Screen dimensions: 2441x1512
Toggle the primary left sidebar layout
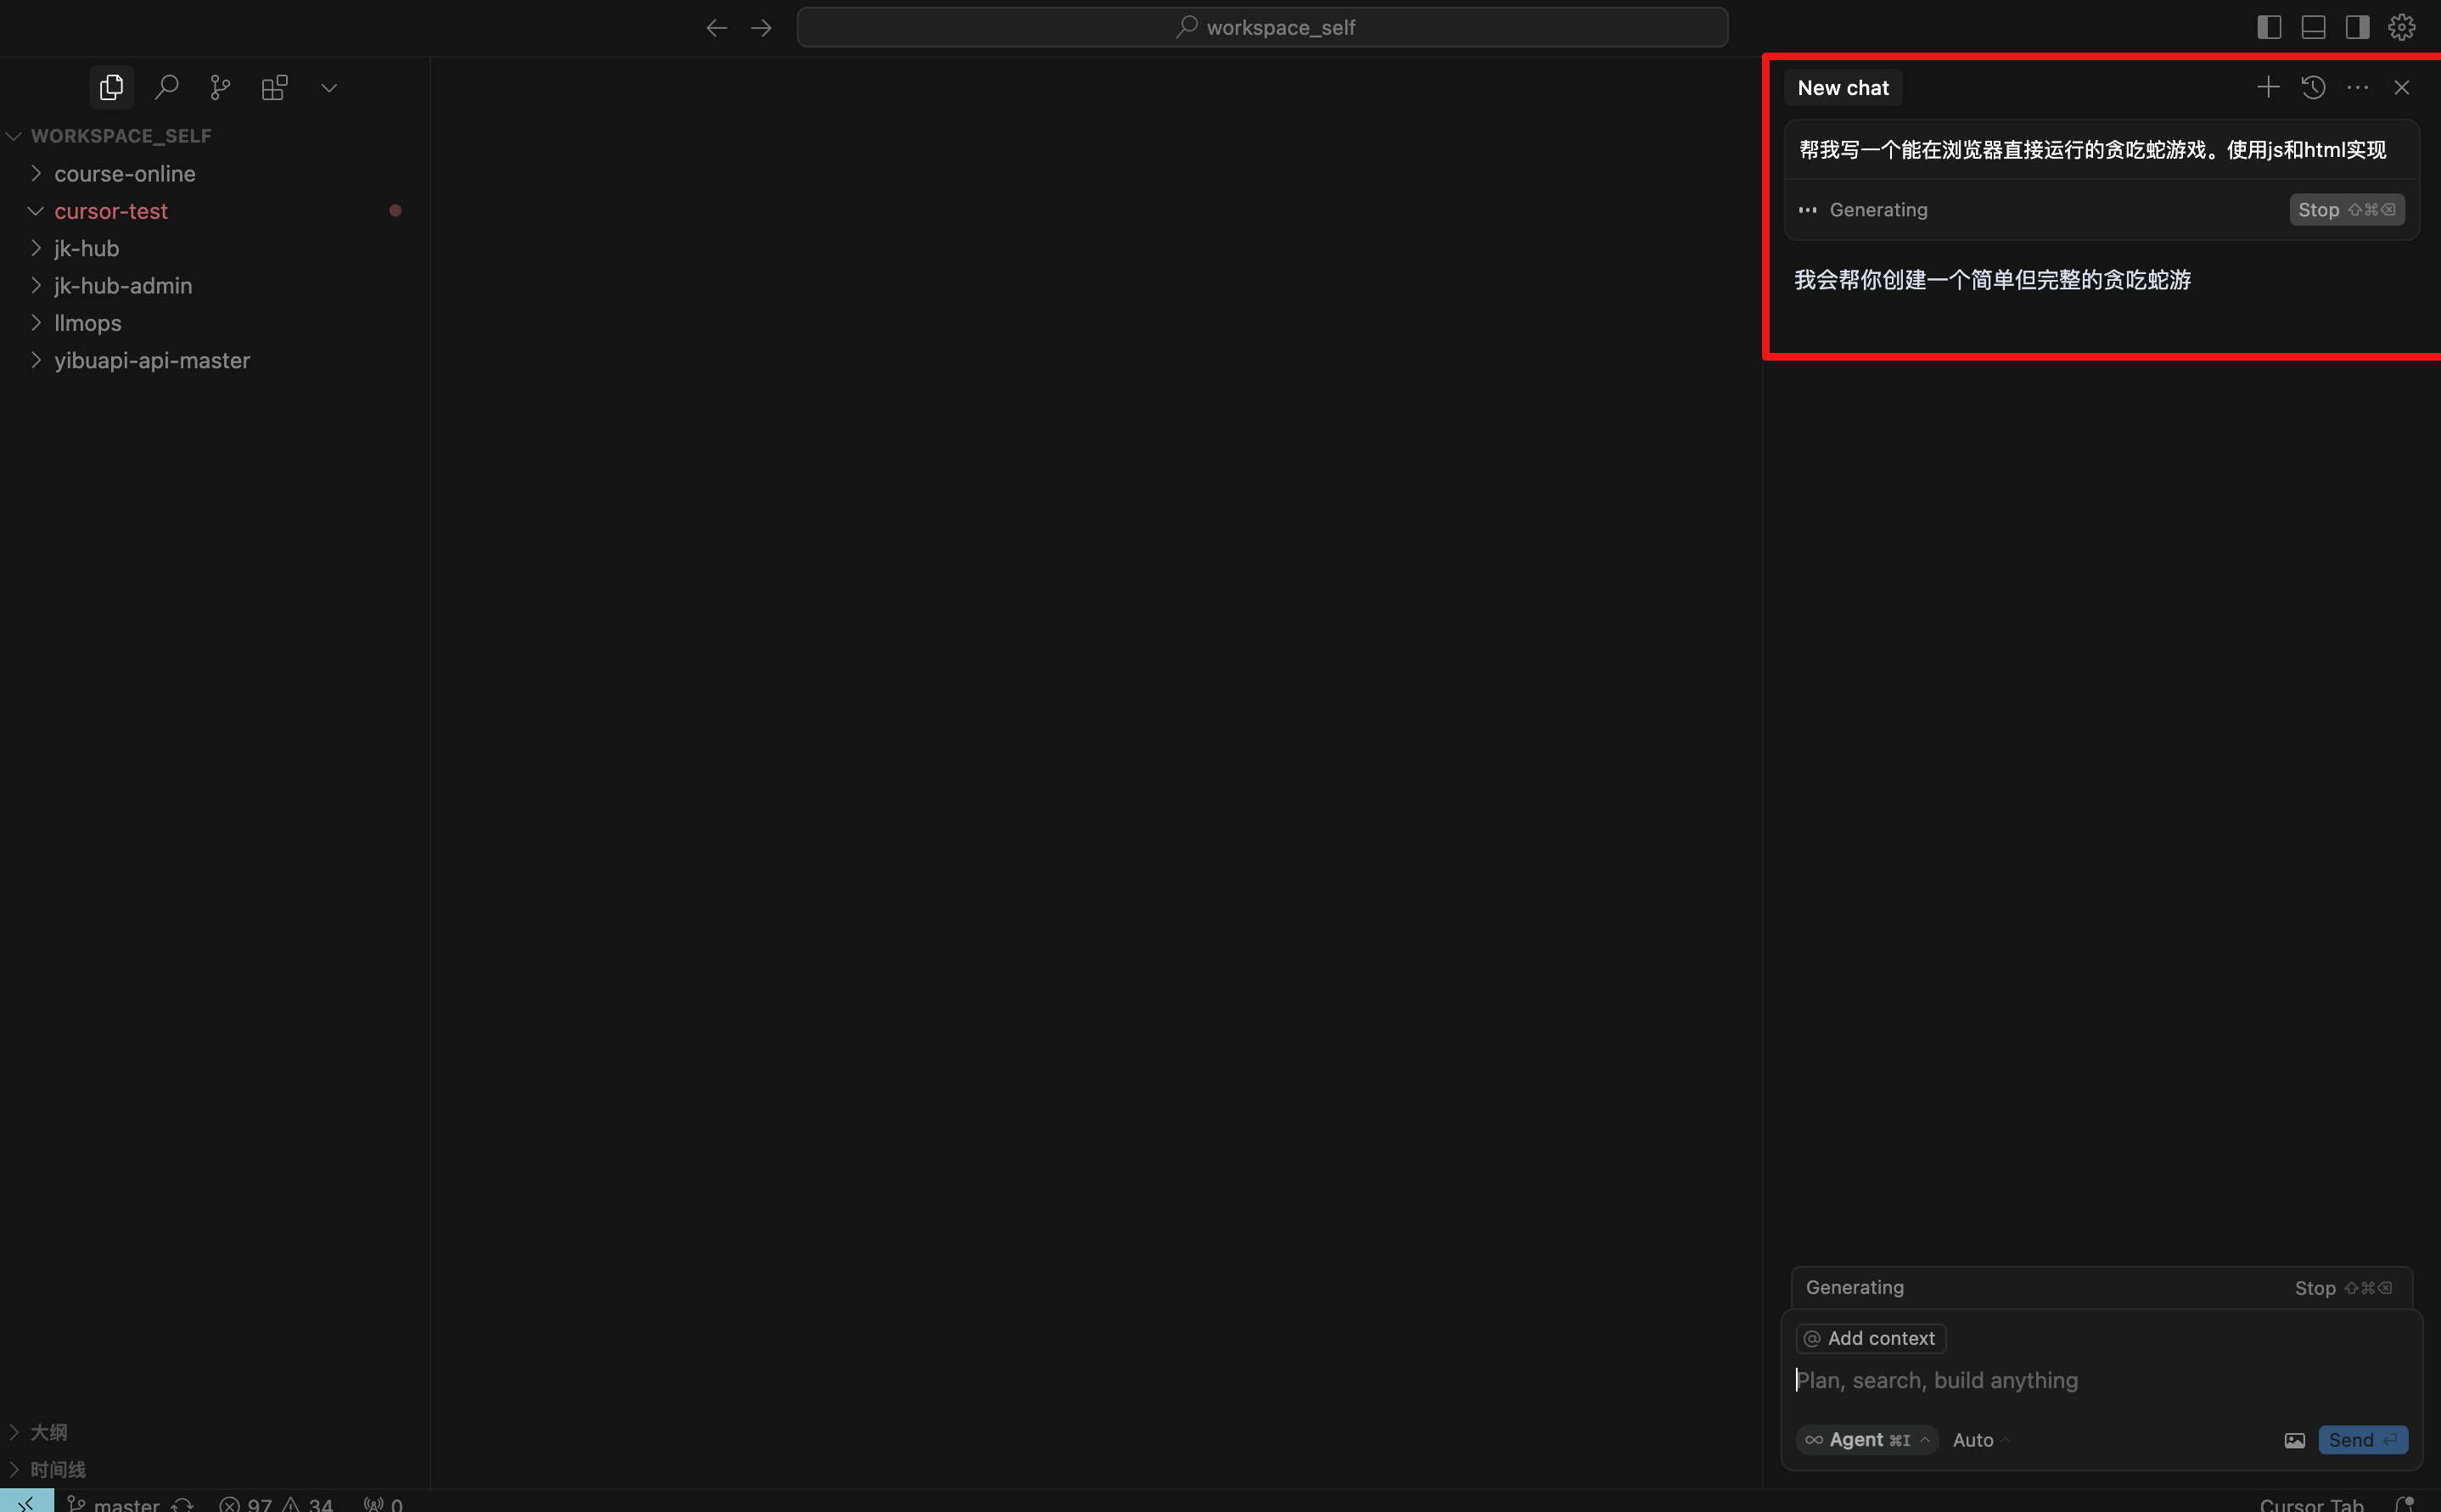(2269, 27)
